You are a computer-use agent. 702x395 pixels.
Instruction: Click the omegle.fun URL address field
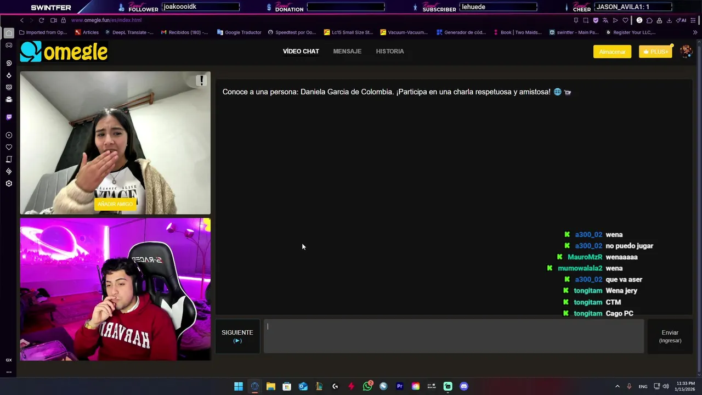pos(106,20)
